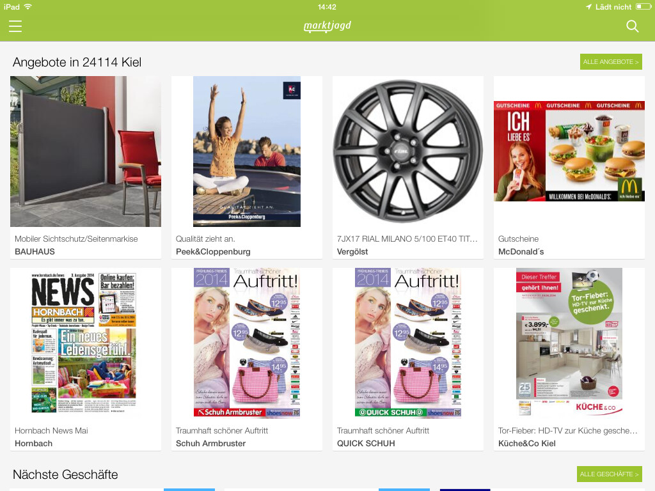
Task: Tap the Tor-Fieber HD-TV offer title
Action: [x=568, y=430]
